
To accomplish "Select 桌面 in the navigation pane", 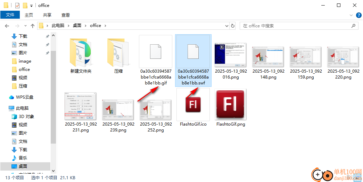I will point(23,166).
